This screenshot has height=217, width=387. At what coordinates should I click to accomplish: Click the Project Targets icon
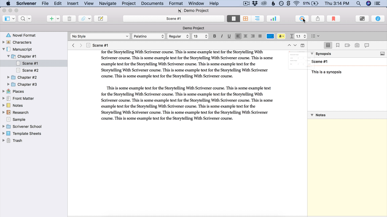coord(302,19)
